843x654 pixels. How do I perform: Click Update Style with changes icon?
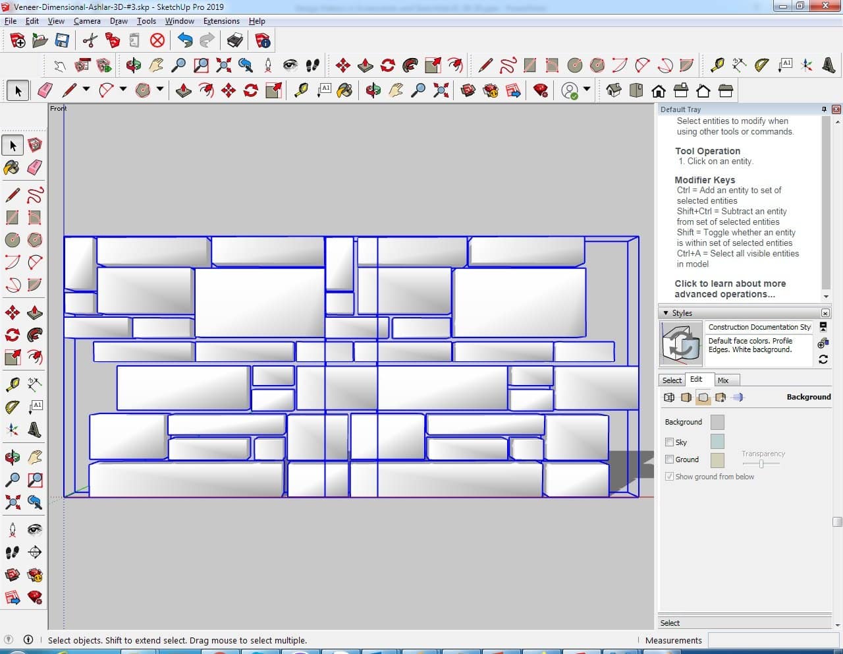pos(823,359)
